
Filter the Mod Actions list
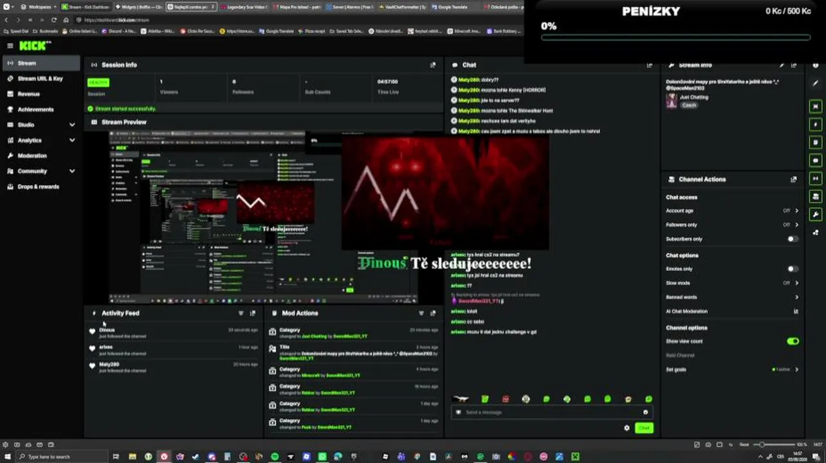(x=421, y=313)
